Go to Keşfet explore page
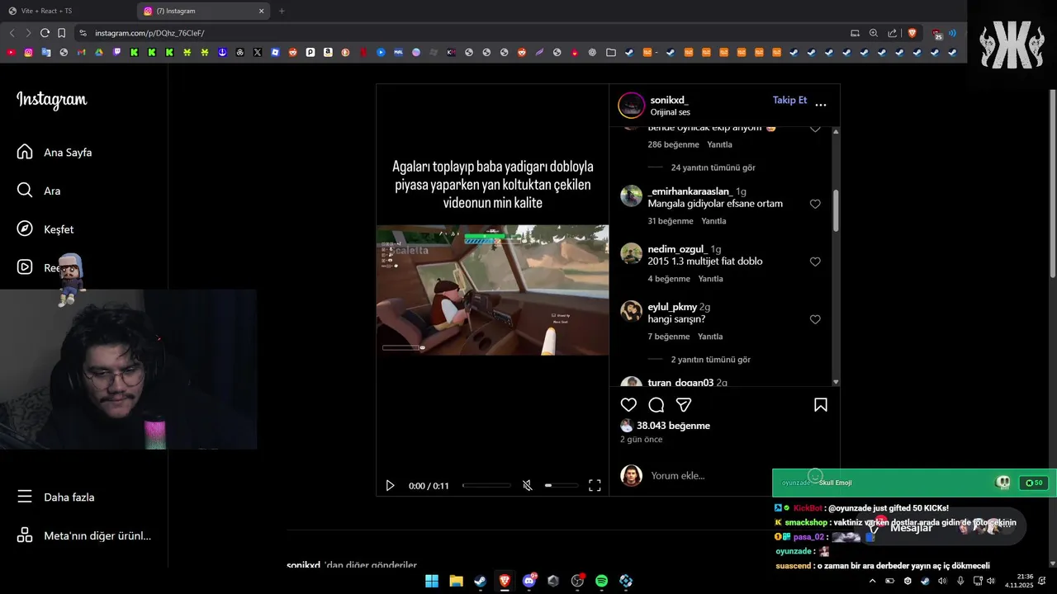1057x594 pixels. [x=45, y=229]
